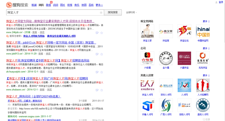Viewport: 225px width, 121px height.
Task: Open the job913.cn 珠宝人才网 result title
Action: pos(51,42)
